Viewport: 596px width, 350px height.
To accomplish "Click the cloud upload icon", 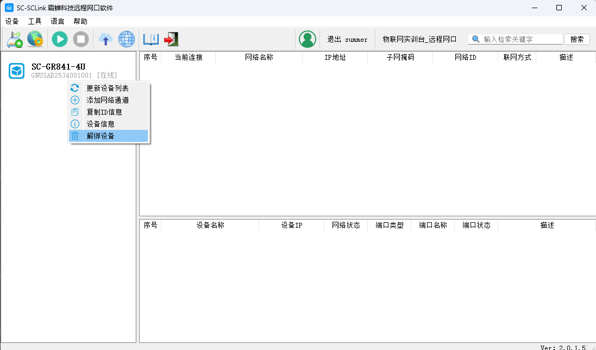I will coord(105,39).
